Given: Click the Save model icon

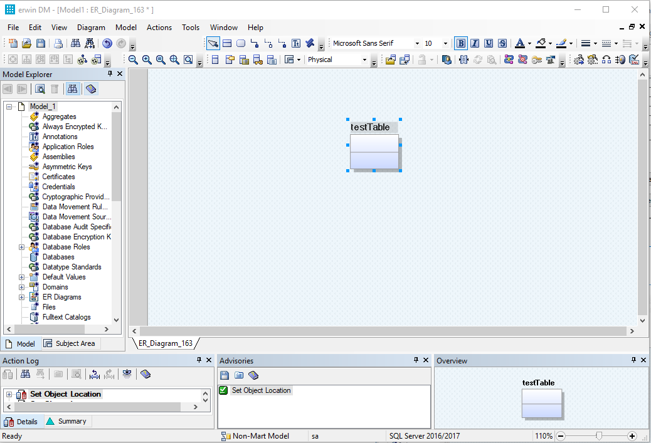Looking at the screenshot, I should tap(40, 43).
